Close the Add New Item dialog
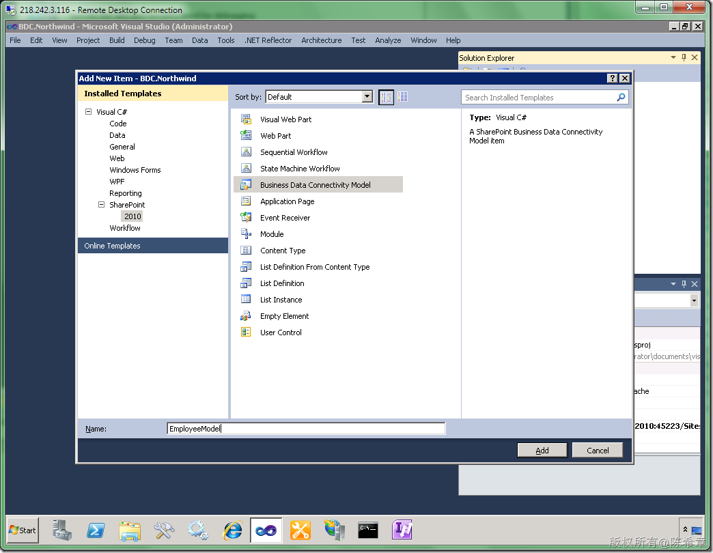 pos(625,78)
